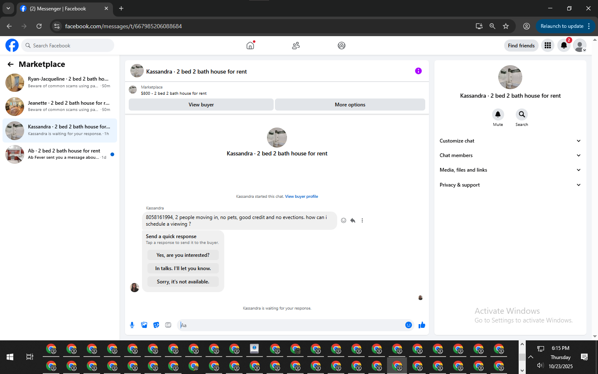Image resolution: width=598 pixels, height=374 pixels.
Task: Expand the Privacy & support section
Action: [510, 185]
